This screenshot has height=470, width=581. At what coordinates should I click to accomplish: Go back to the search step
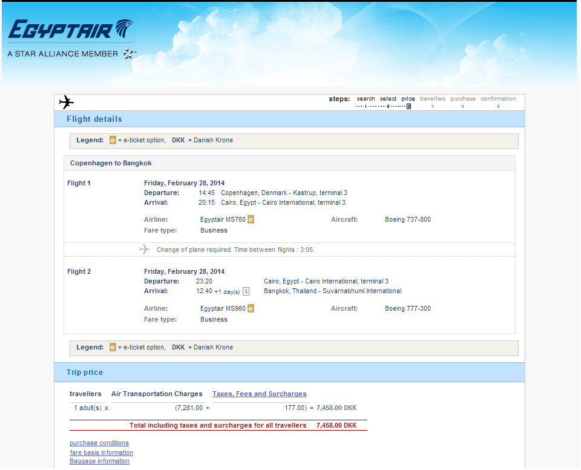[366, 99]
